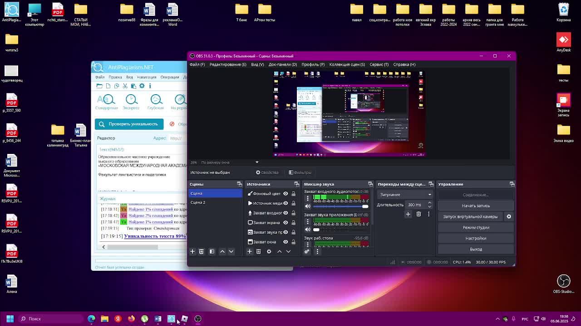Open options dots for Захват входного аудиопотока
581x326 pixels.
(x=308, y=198)
